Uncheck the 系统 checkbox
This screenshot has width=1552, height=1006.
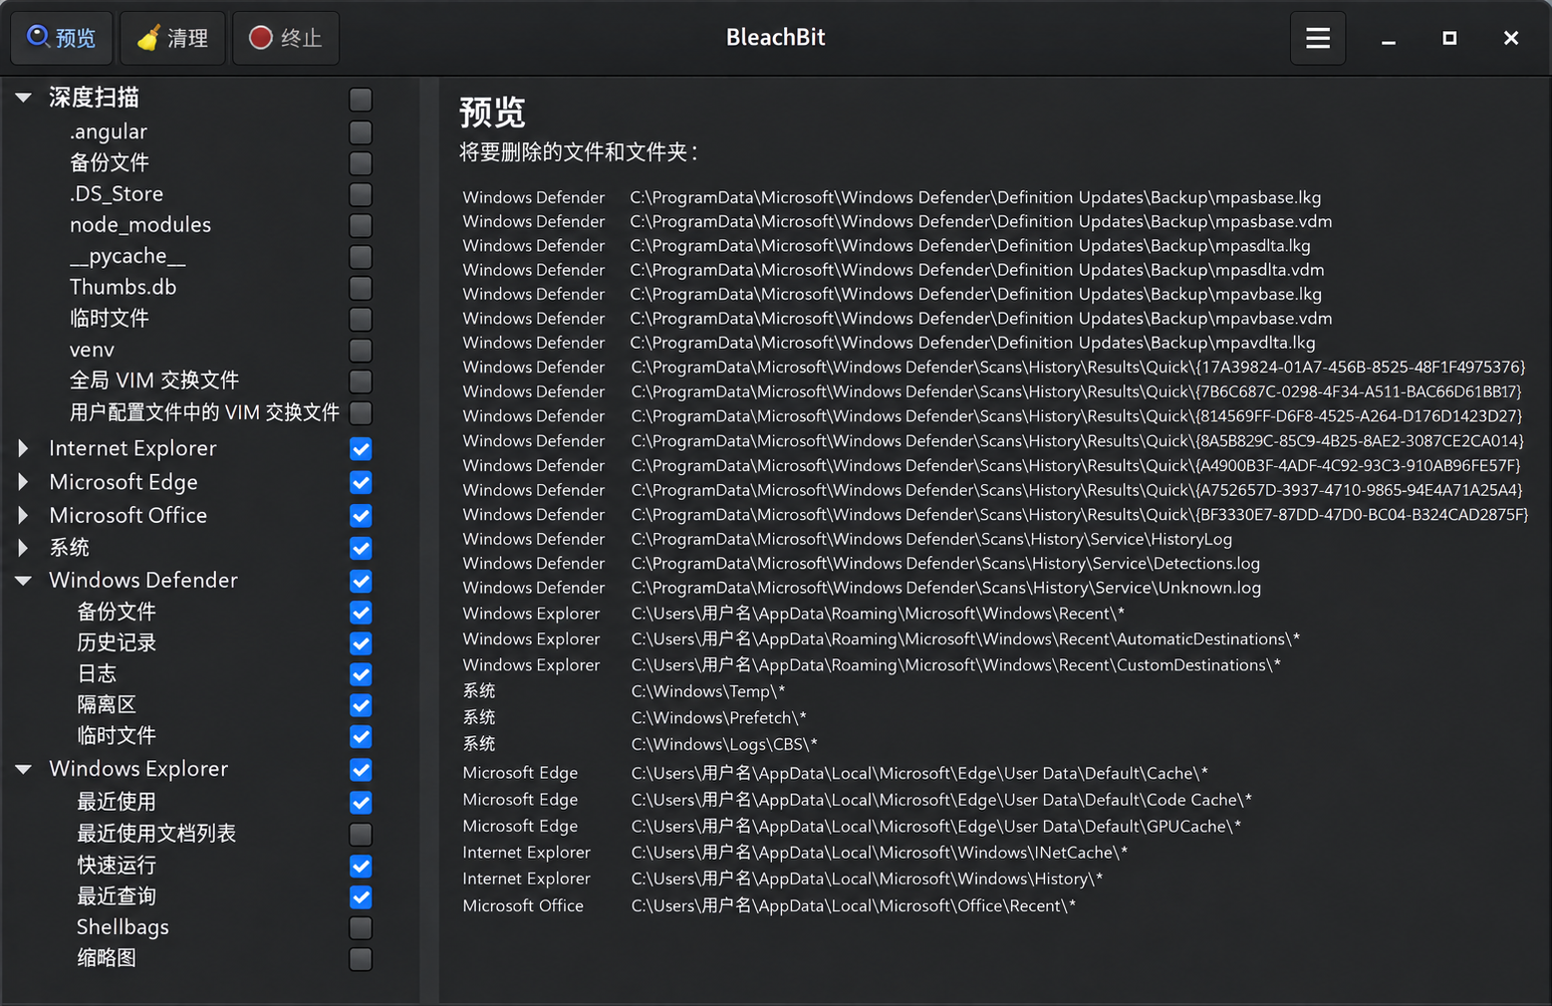[361, 548]
